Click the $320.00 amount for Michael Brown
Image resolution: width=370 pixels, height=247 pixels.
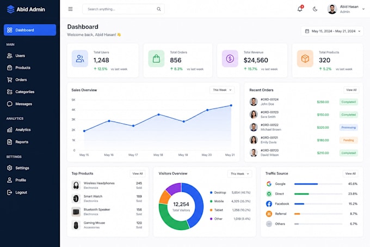tap(323, 128)
